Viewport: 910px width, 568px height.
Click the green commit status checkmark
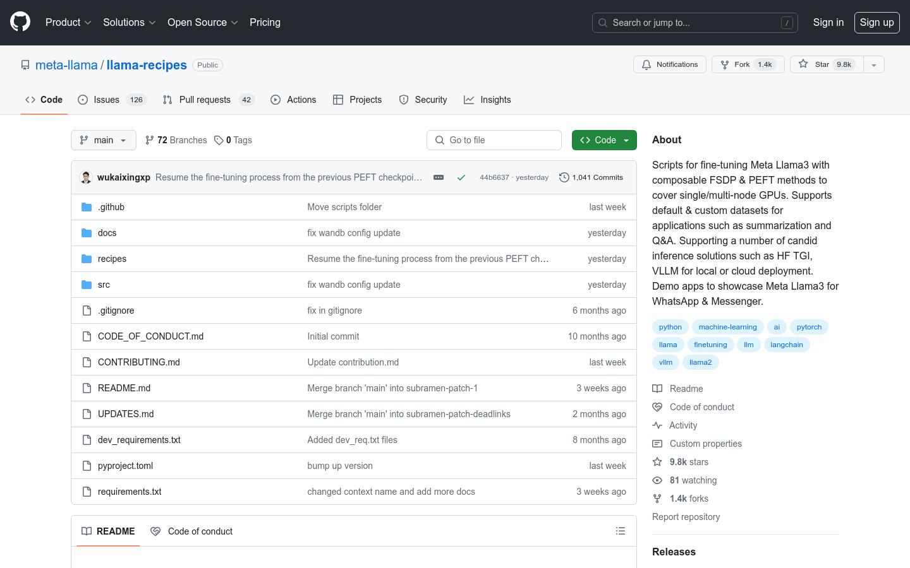[x=461, y=177]
